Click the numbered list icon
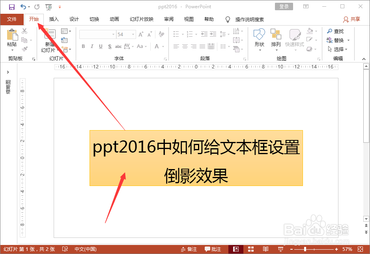 [x=190, y=34]
